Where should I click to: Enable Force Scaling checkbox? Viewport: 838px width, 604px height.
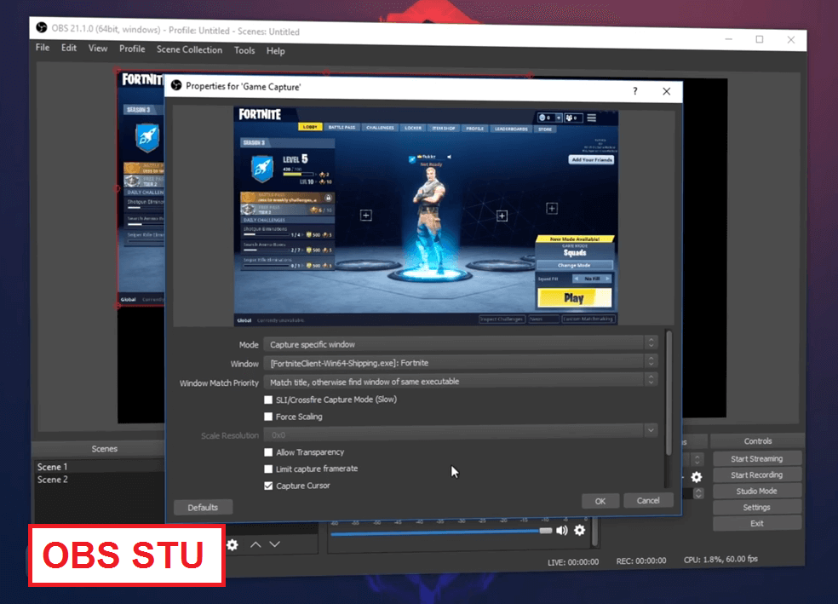(x=268, y=417)
